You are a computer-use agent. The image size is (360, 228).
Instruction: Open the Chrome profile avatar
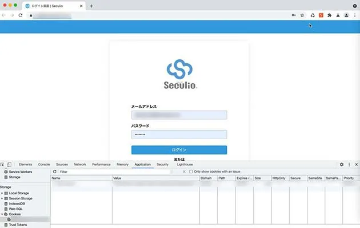coord(346,15)
